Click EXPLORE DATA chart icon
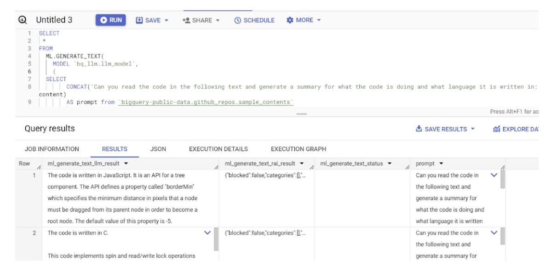552x277 pixels. click(496, 129)
